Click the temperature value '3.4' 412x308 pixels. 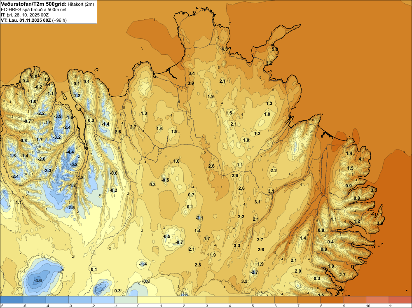192,73
